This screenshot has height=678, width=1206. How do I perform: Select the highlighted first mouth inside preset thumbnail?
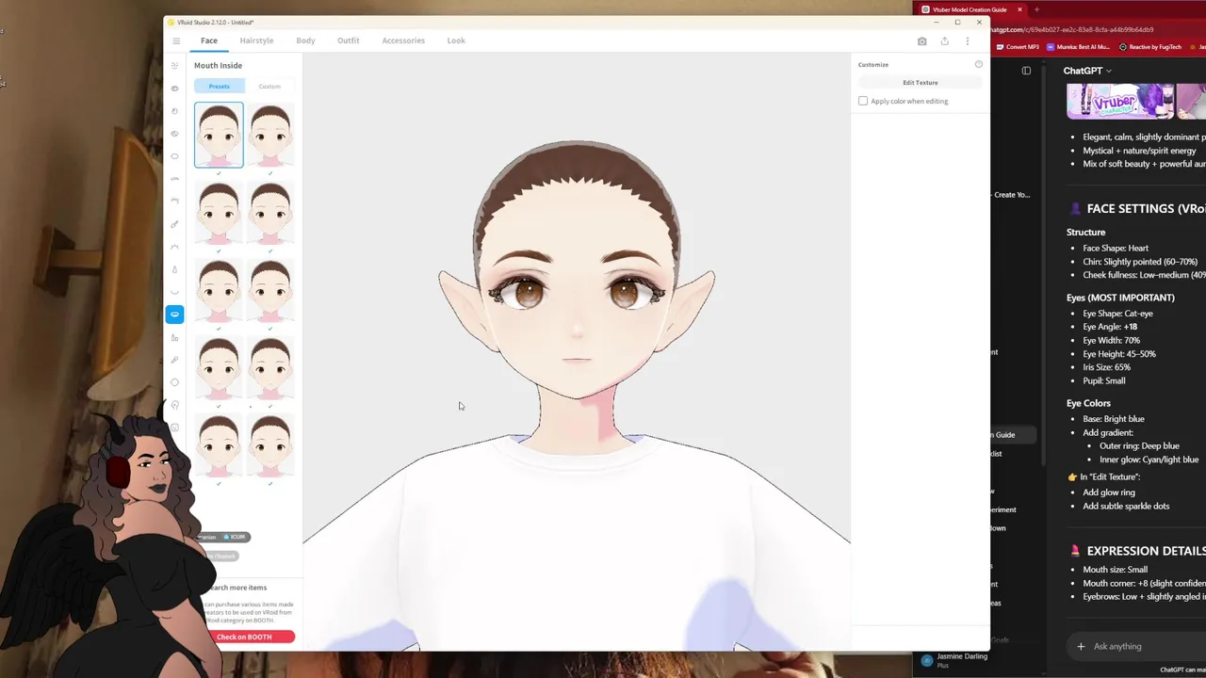219,135
